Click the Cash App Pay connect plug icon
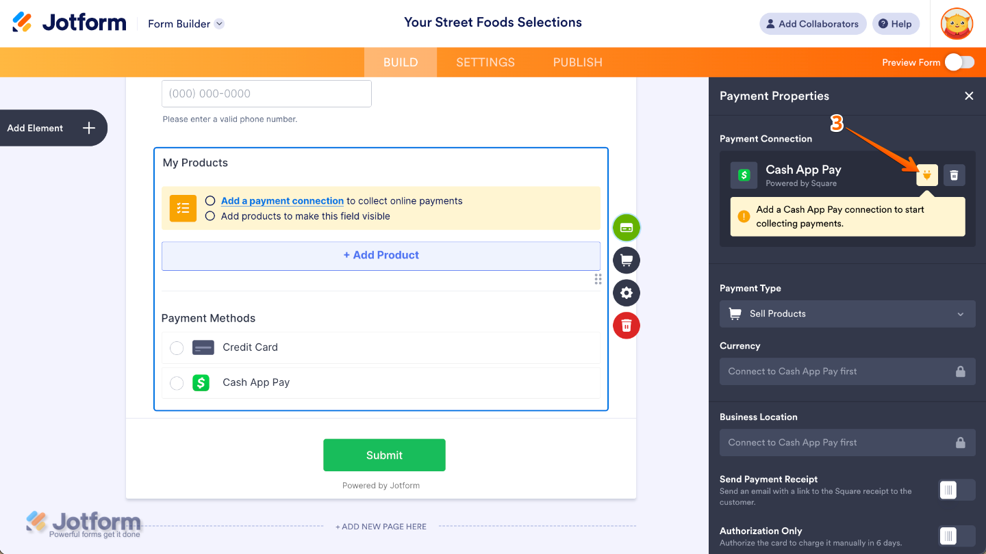The height and width of the screenshot is (554, 986). click(x=927, y=175)
